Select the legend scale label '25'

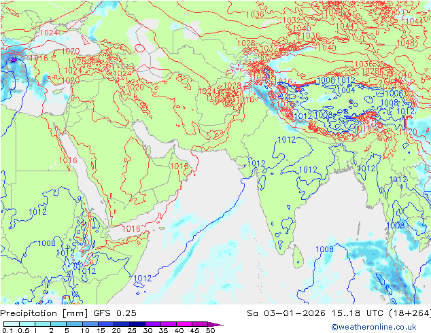132,330
